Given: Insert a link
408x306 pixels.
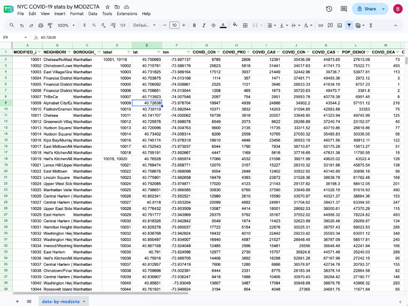Looking at the screenshot, I should [x=321, y=25].
